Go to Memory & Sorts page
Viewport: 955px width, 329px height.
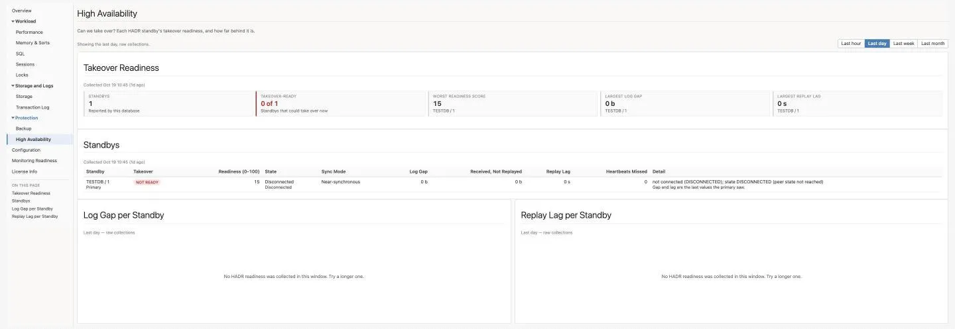(x=32, y=42)
